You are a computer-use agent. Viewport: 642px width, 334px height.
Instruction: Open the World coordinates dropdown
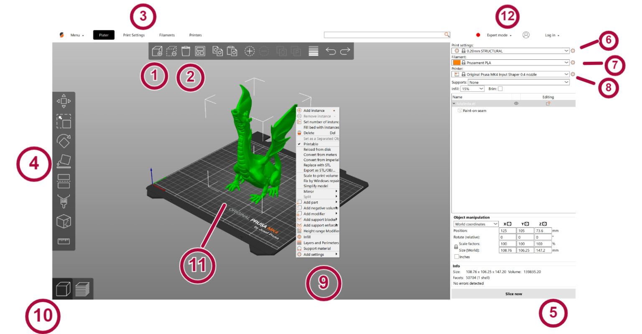[476, 224]
